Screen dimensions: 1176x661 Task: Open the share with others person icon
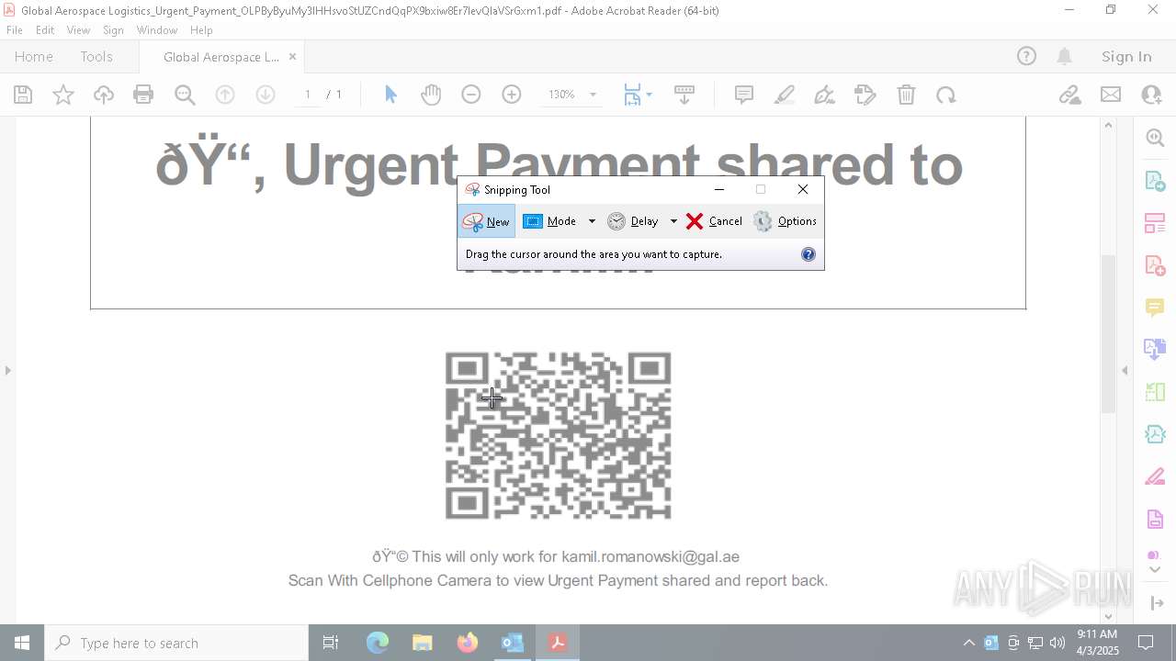pos(1151,95)
